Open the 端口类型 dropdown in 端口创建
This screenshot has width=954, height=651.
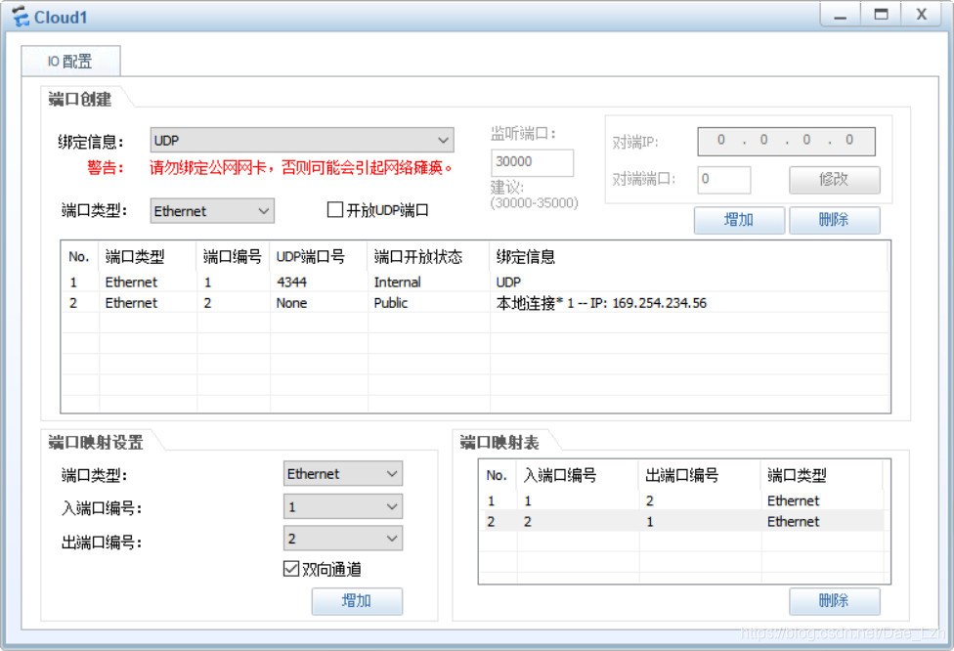pos(212,211)
